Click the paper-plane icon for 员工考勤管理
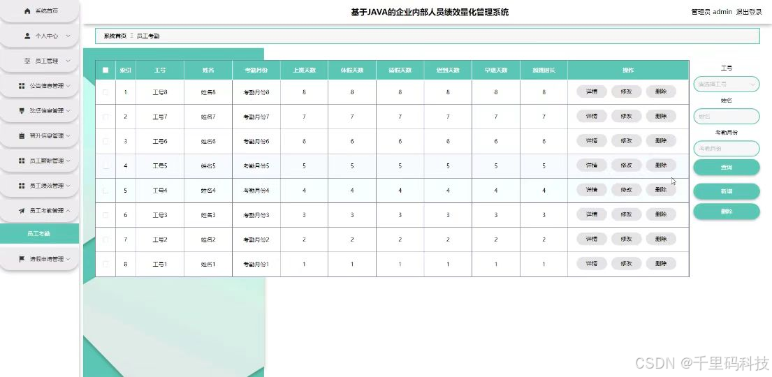This screenshot has height=377, width=772. [22, 211]
